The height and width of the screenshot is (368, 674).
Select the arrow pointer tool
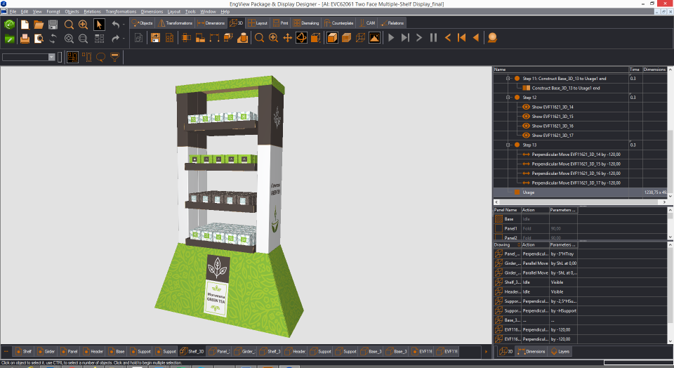tap(100, 24)
